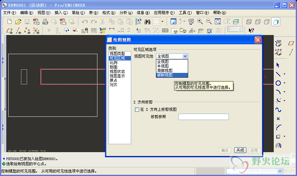Select the circle sketch tool
The width and height of the screenshot is (297, 176).
(x=278, y=83)
